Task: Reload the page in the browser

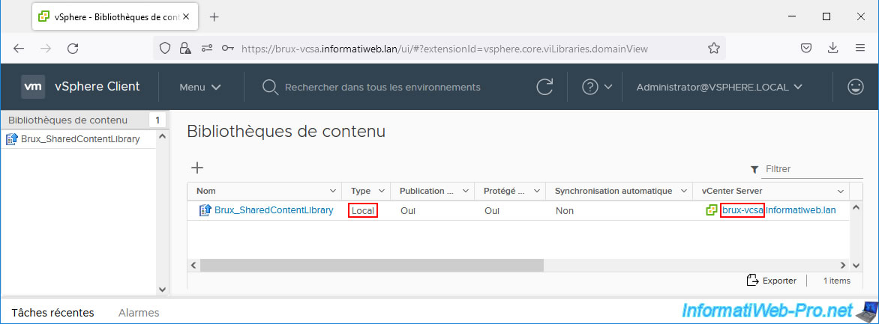Action: [73, 49]
